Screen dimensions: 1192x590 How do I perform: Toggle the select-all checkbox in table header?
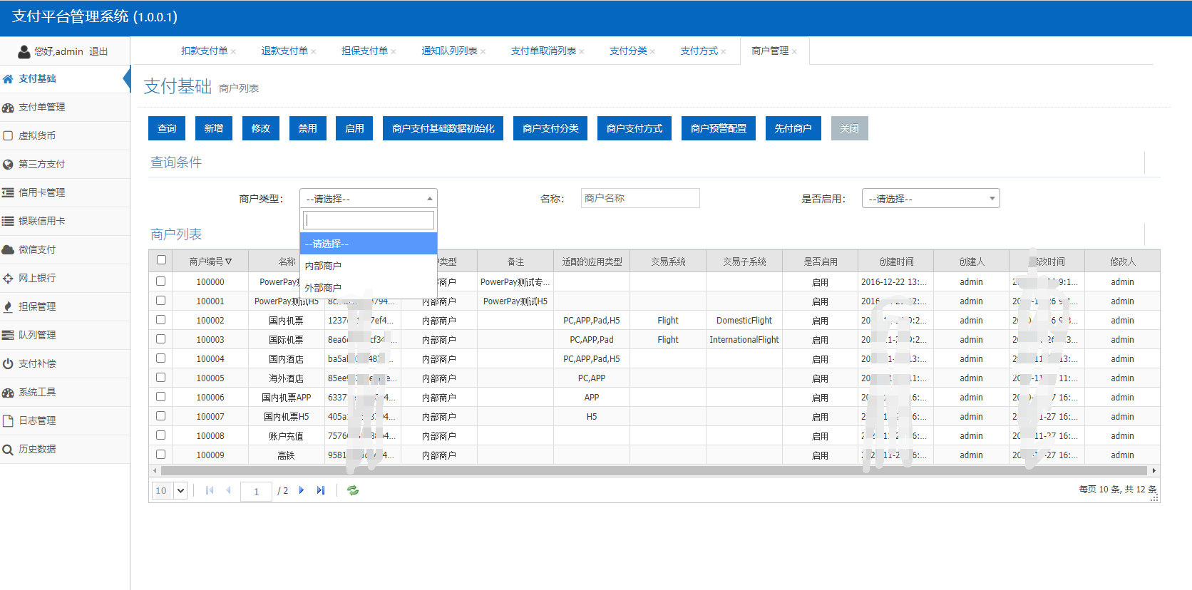pos(161,260)
